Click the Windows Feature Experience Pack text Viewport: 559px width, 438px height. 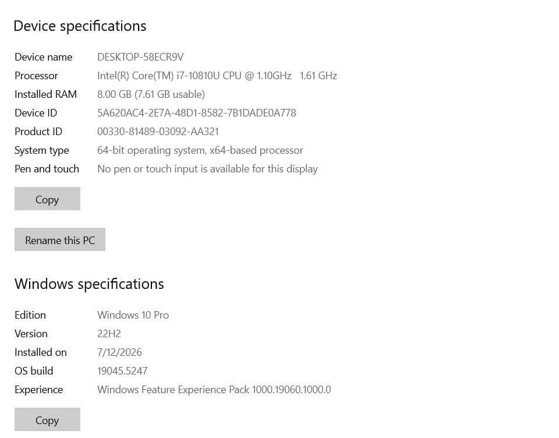(x=214, y=390)
